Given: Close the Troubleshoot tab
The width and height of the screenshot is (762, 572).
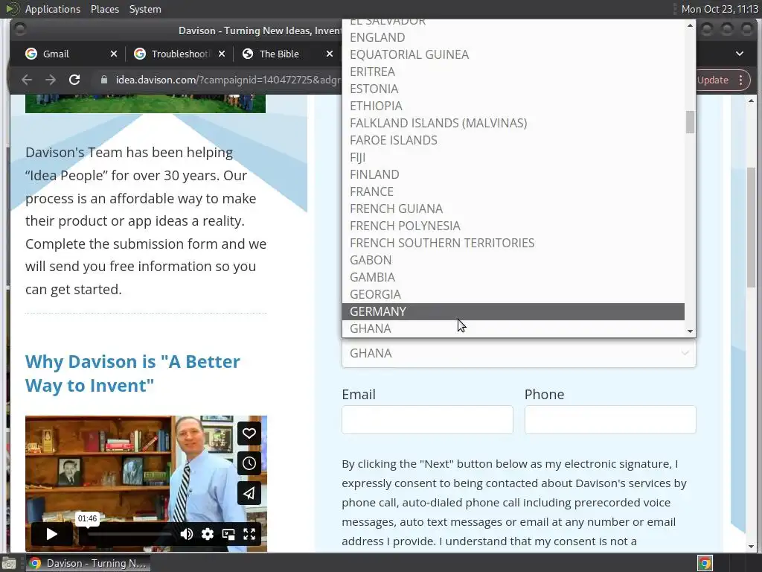Looking at the screenshot, I should tap(222, 54).
